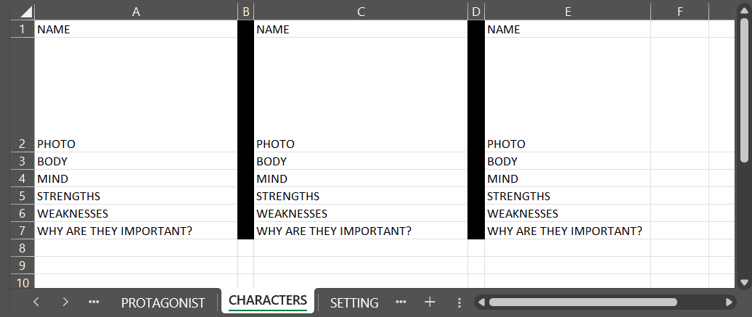Click the scroll up arrow on vertical scrollbar
Viewport: 752px width, 317px height.
[x=744, y=10]
